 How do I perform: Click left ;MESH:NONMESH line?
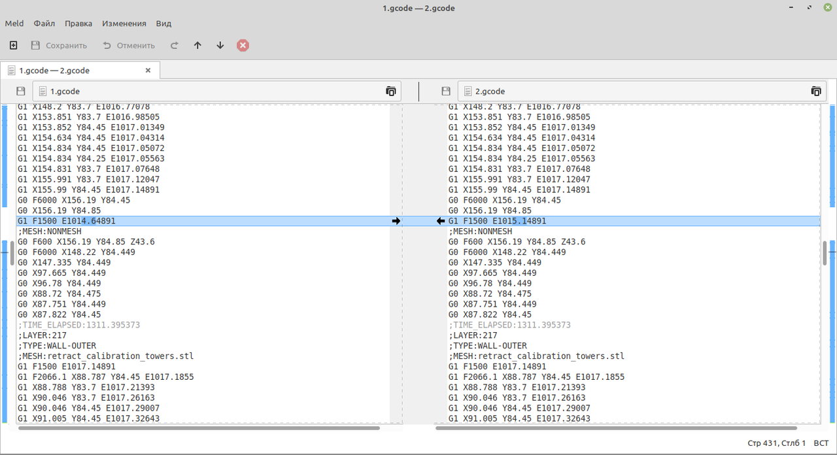(49, 231)
